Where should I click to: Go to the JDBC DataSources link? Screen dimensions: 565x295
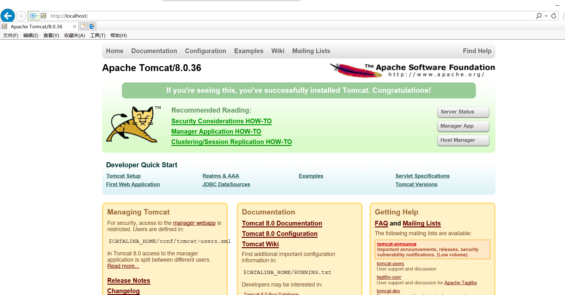click(226, 184)
